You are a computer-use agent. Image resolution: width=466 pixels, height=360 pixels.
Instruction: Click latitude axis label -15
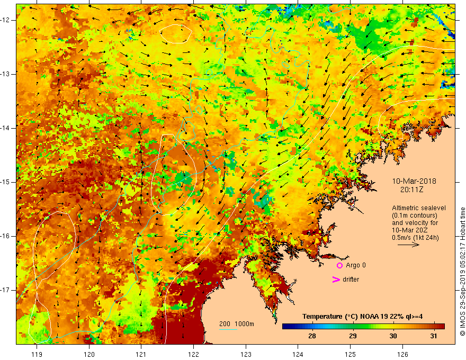click(6, 182)
